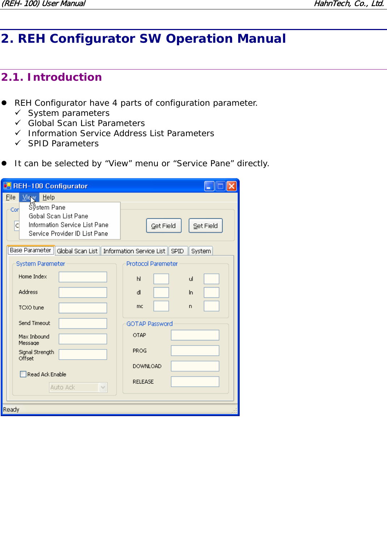The height and width of the screenshot is (553, 387).
Task: Open the Help menu
Action: (49, 197)
